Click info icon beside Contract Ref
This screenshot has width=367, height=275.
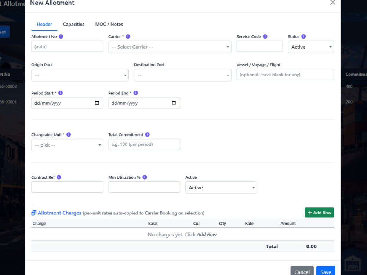pyautogui.click(x=59, y=177)
